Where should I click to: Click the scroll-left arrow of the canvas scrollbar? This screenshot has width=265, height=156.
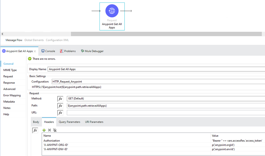coord(2,34)
